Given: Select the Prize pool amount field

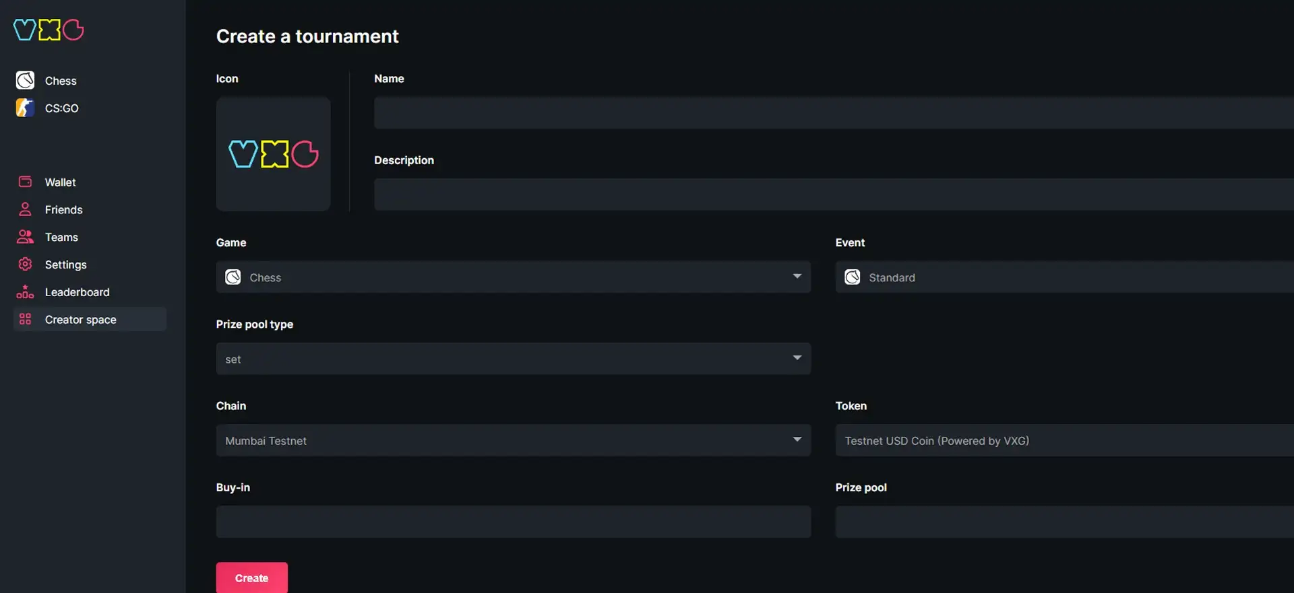Looking at the screenshot, I should click(1064, 522).
